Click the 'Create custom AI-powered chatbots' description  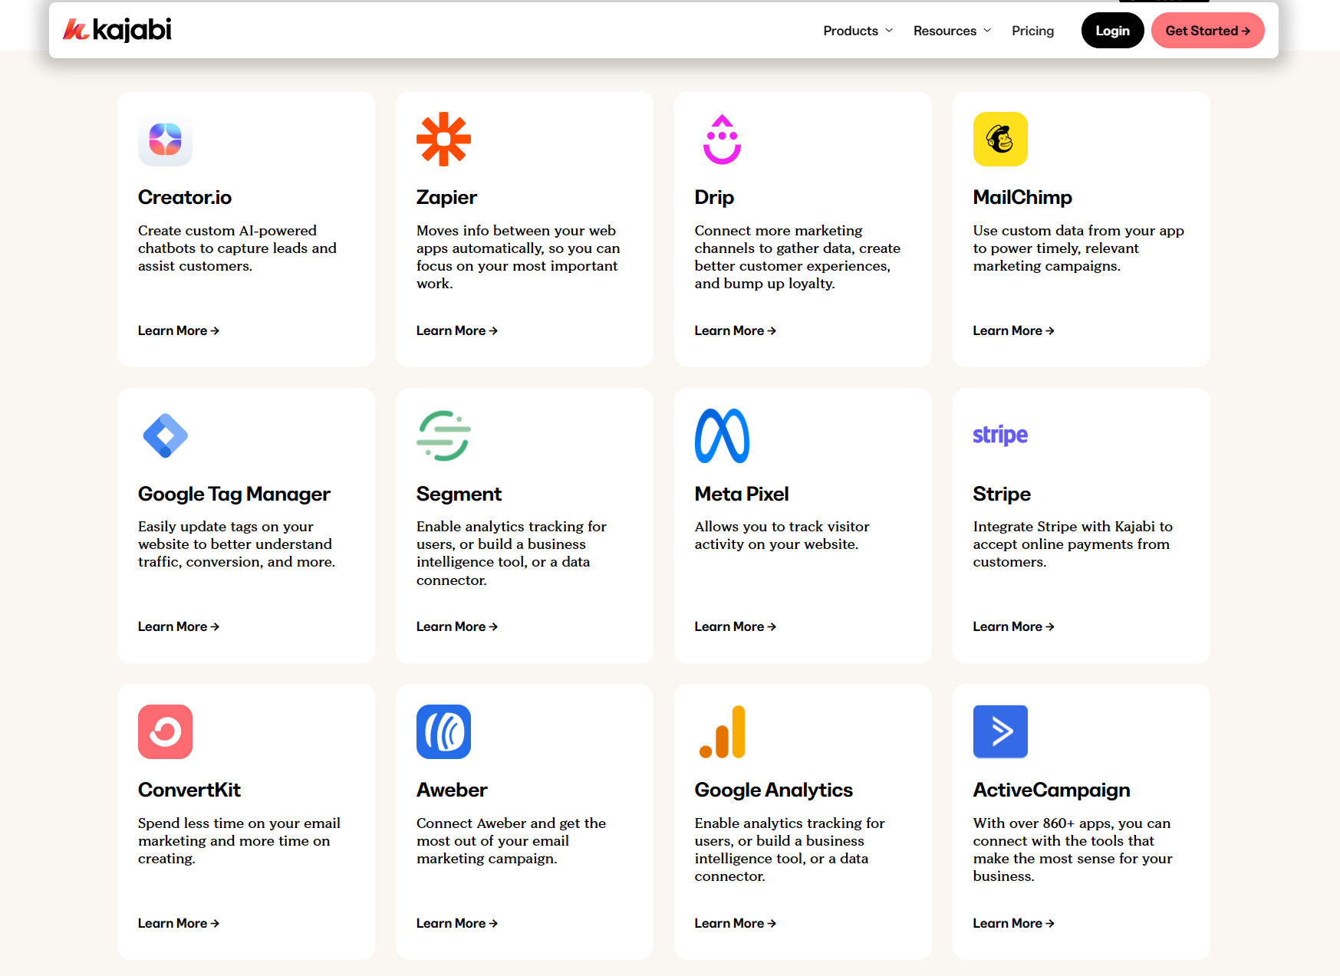click(x=238, y=248)
